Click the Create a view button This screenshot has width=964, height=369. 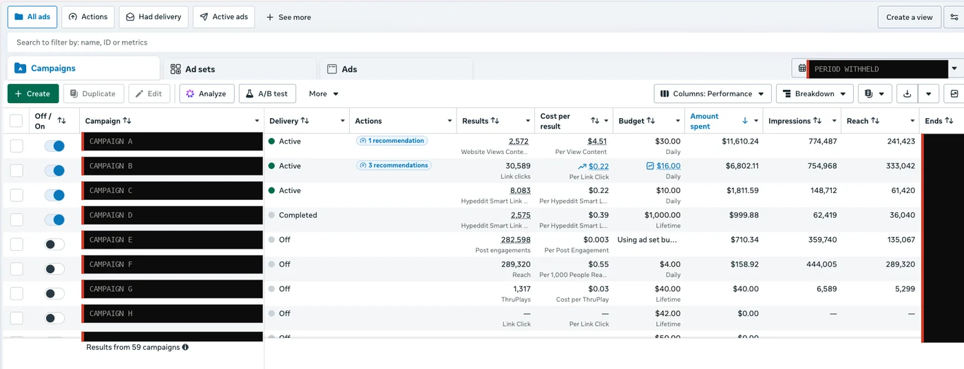click(910, 17)
